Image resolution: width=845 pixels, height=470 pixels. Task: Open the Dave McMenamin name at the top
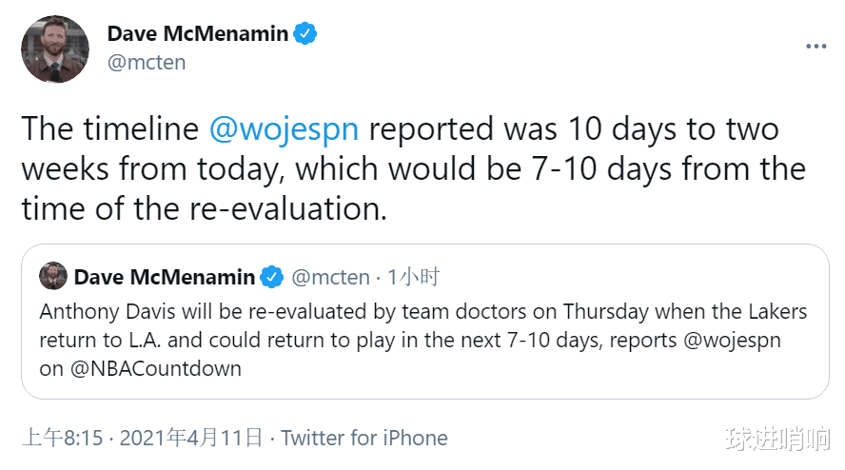(197, 34)
